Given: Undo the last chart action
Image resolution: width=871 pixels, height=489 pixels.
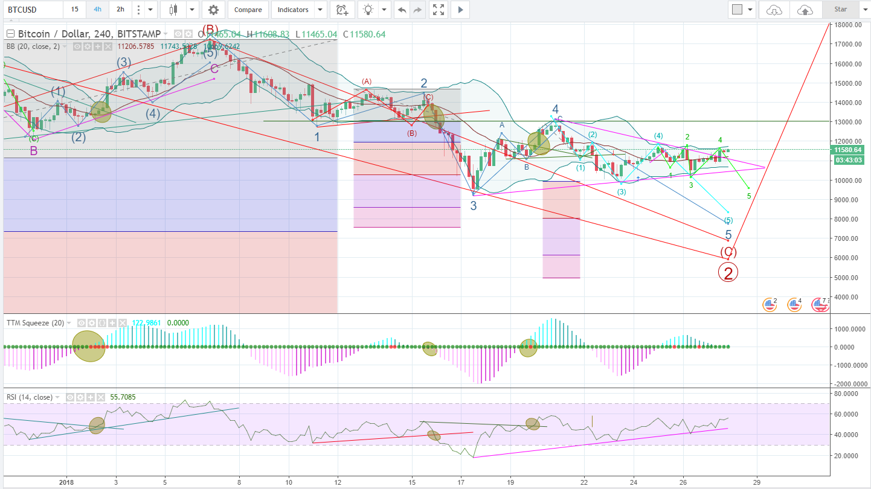Looking at the screenshot, I should pyautogui.click(x=402, y=10).
